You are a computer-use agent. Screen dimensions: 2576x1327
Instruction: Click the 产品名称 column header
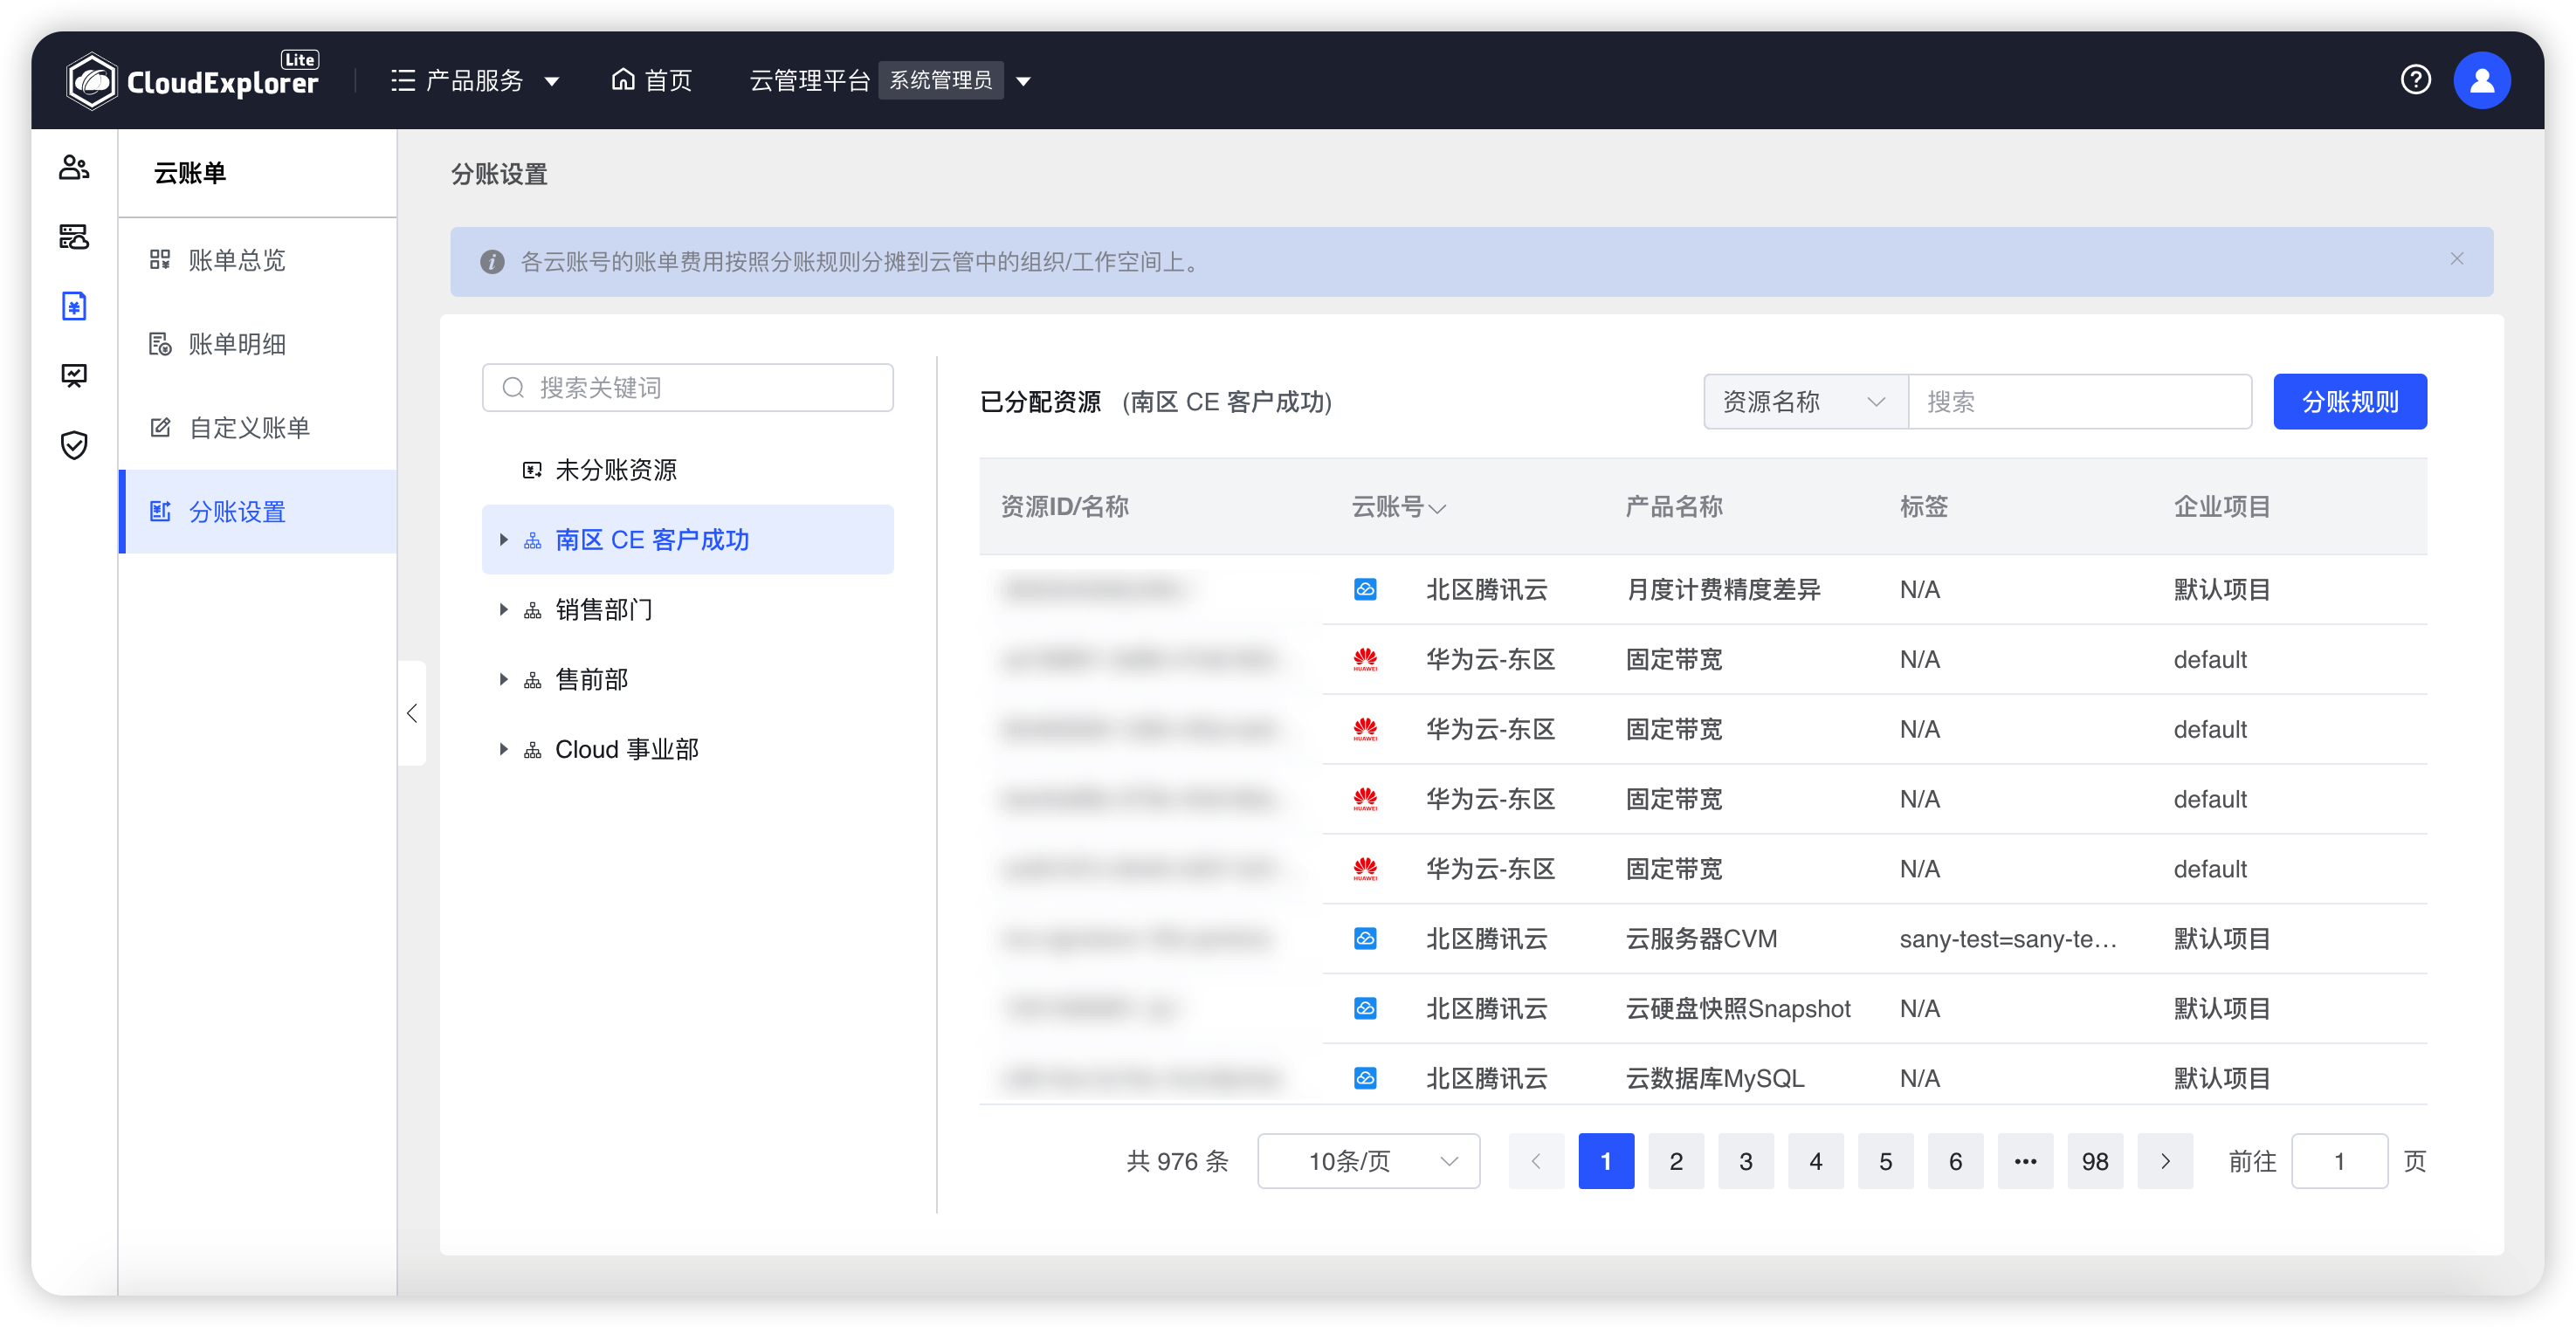pos(1673,507)
